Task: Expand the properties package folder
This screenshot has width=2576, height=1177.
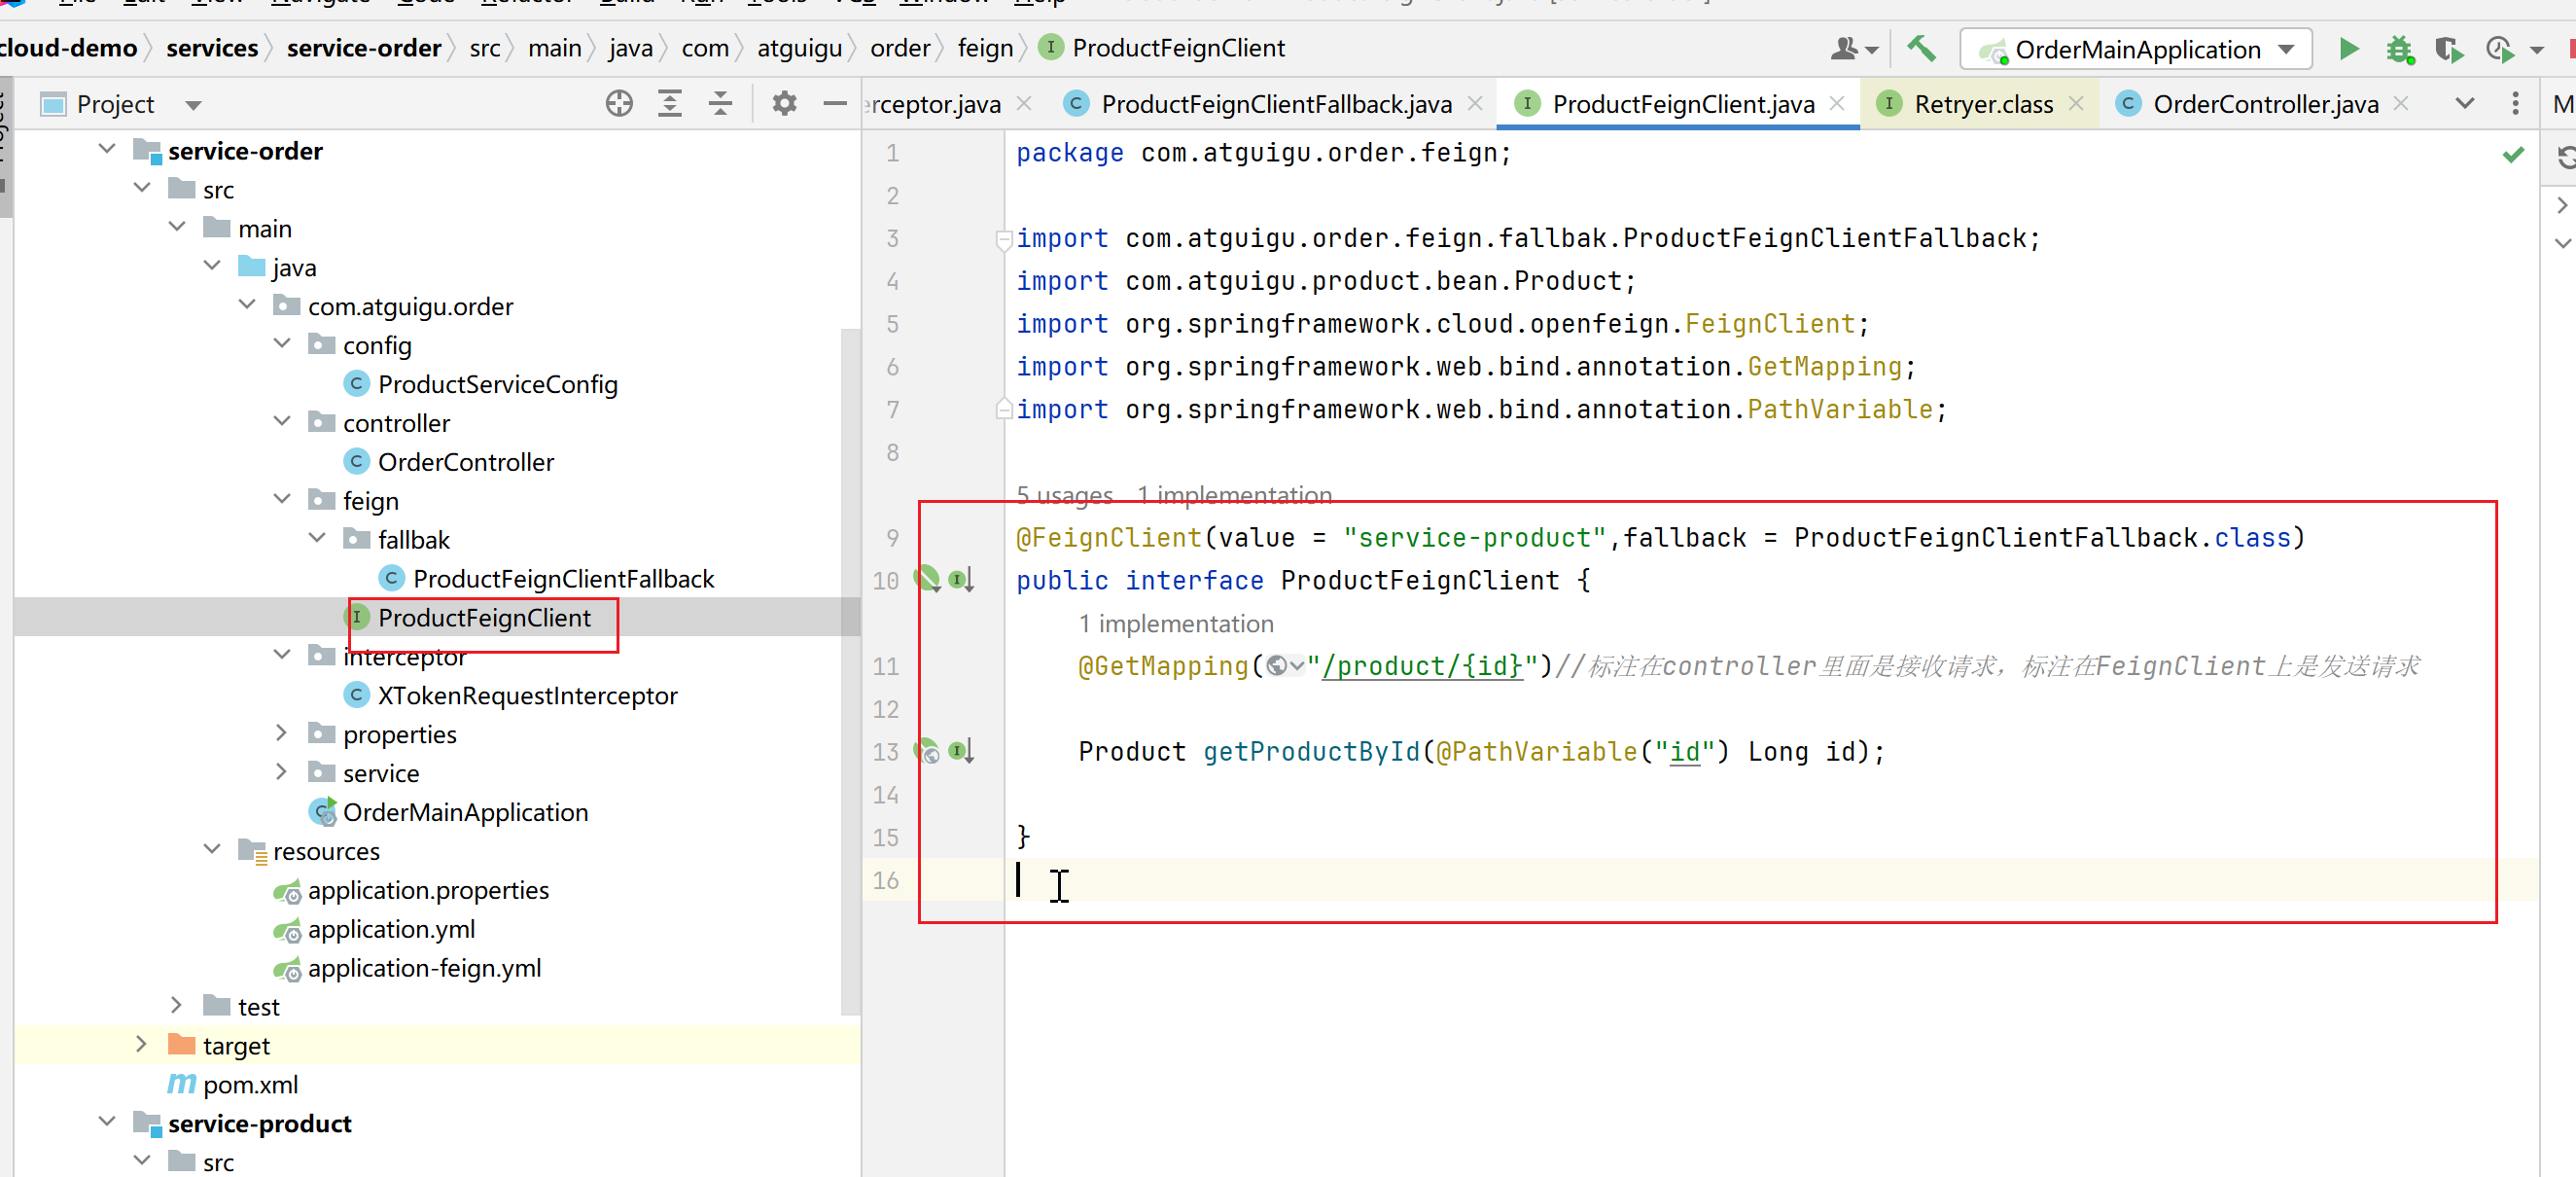Action: pyautogui.click(x=282, y=734)
